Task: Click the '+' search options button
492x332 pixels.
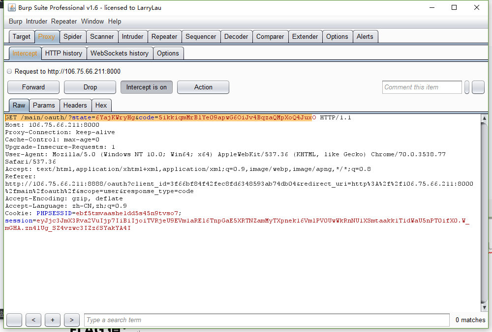Action: 53,320
